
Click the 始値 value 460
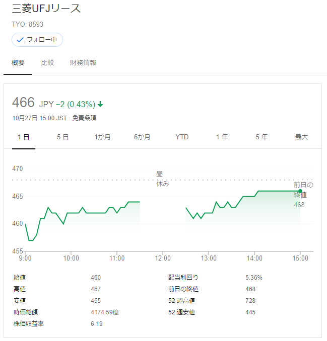pos(96,278)
